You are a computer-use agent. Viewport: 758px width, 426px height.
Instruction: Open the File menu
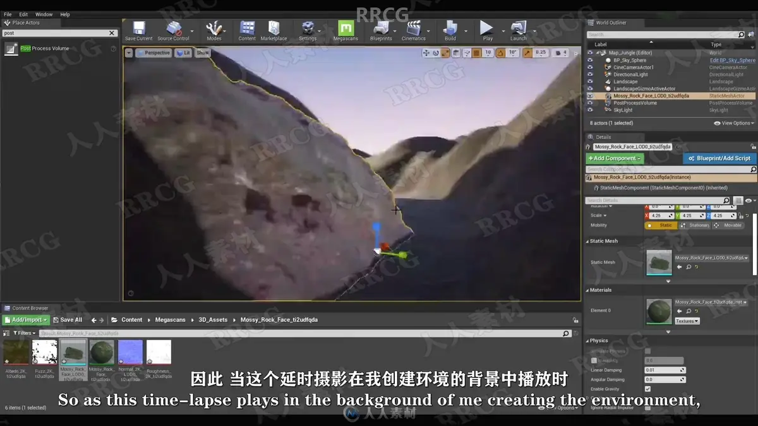point(8,14)
